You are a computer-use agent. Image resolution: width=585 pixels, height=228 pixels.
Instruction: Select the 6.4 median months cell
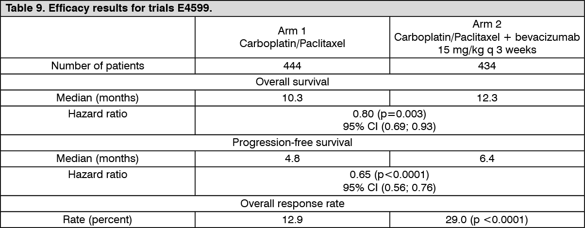(x=487, y=159)
